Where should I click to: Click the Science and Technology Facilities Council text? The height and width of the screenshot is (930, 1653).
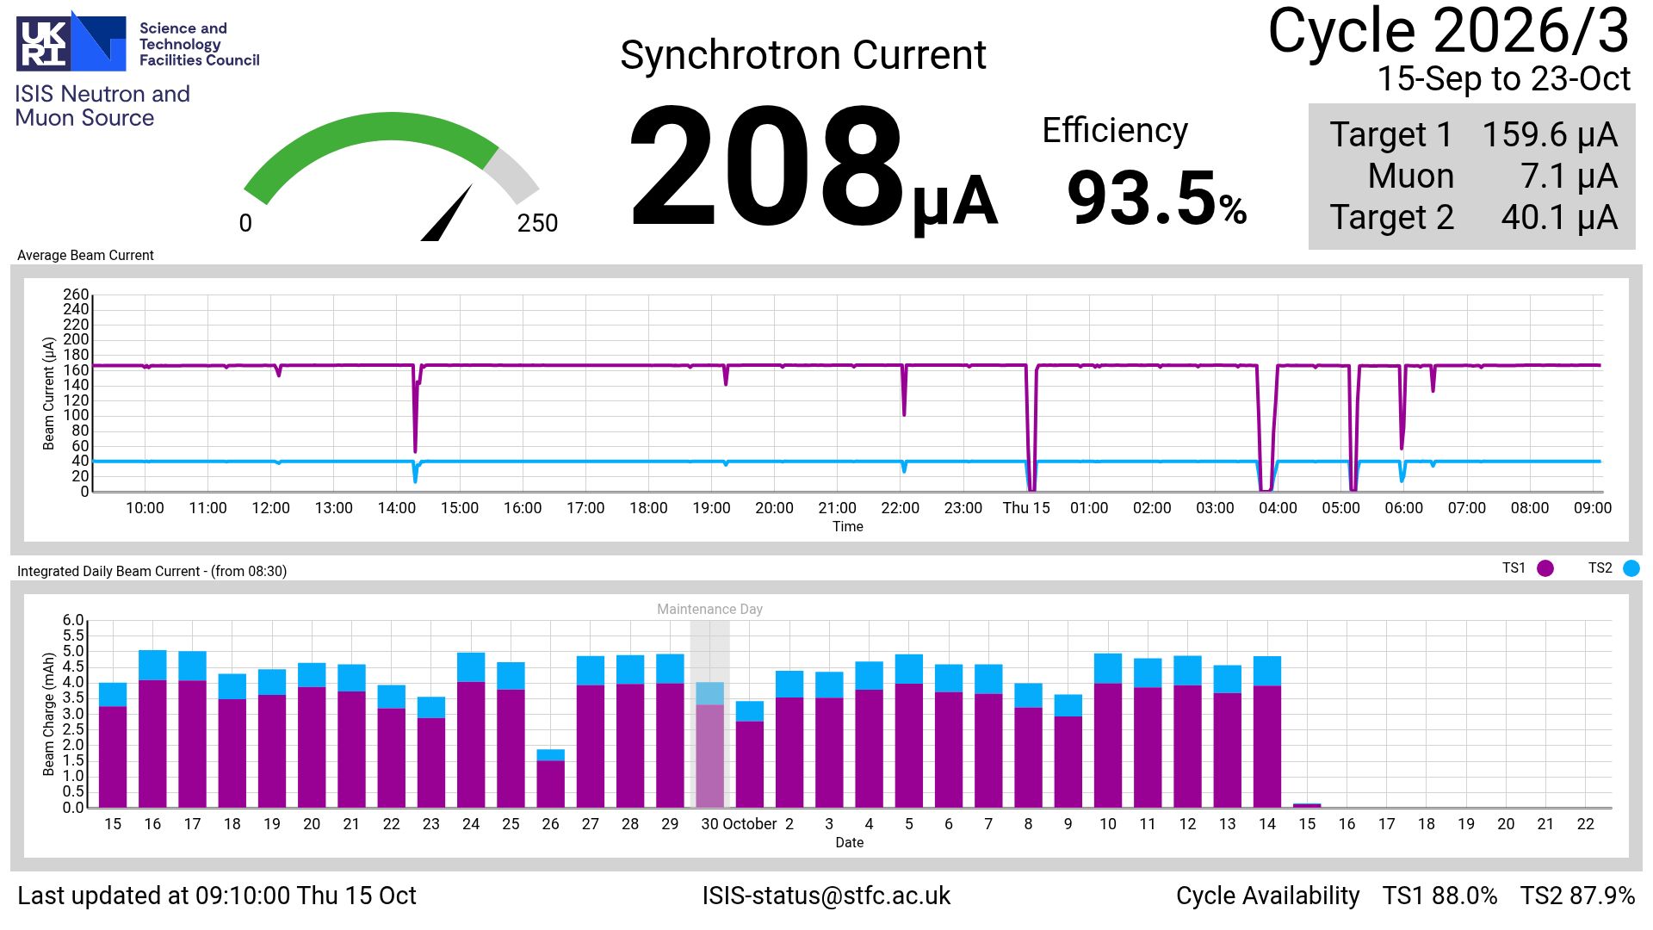point(199,44)
